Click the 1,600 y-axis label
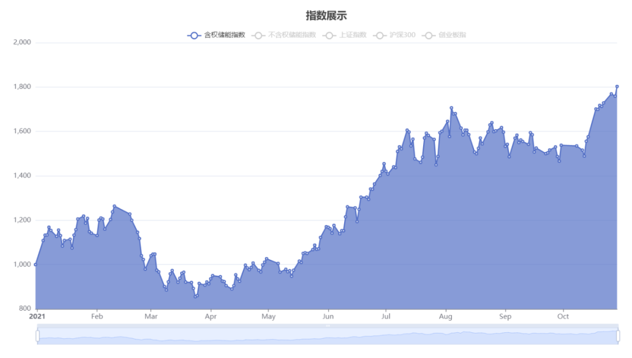 [22, 131]
